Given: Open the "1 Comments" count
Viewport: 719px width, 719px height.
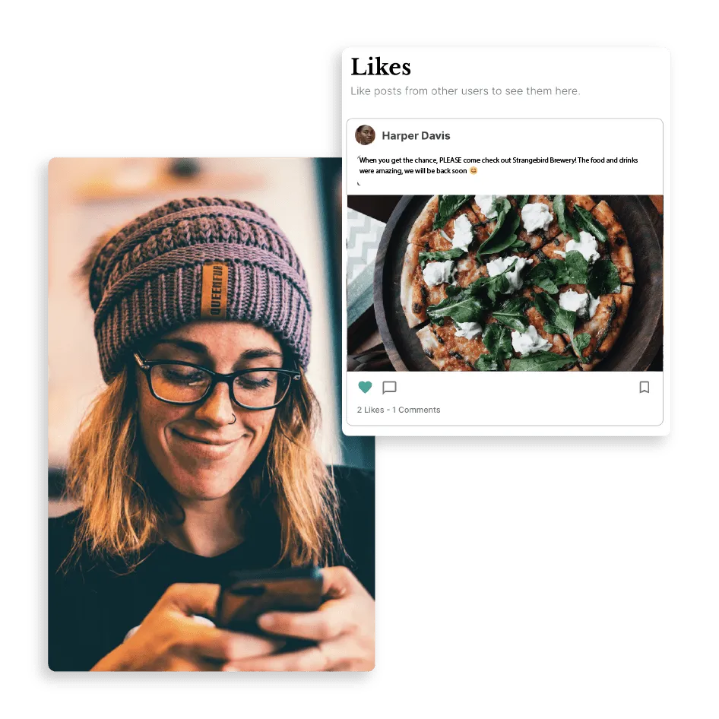Looking at the screenshot, I should pyautogui.click(x=416, y=410).
